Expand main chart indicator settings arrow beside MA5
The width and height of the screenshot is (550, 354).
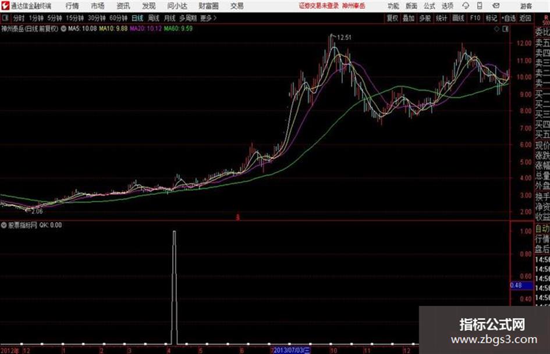coord(63,28)
